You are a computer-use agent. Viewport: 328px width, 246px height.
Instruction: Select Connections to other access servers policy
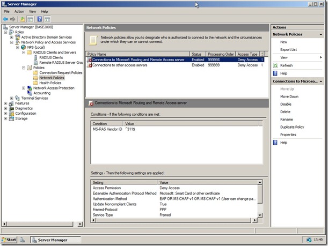(x=176, y=65)
